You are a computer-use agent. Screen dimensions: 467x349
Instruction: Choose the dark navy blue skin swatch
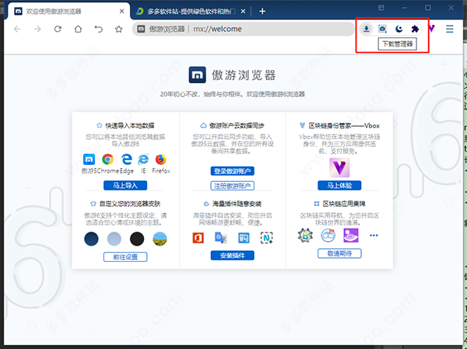point(91,239)
